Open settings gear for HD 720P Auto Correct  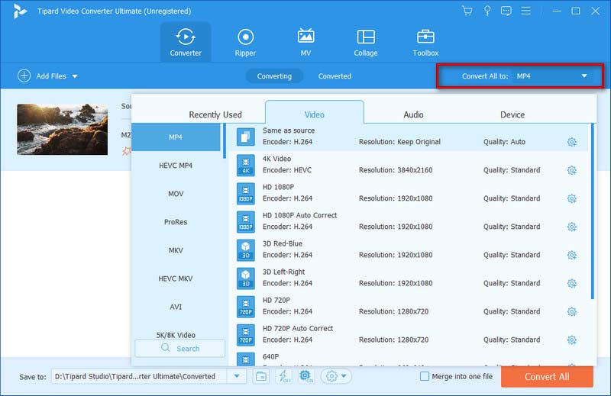coord(571,340)
